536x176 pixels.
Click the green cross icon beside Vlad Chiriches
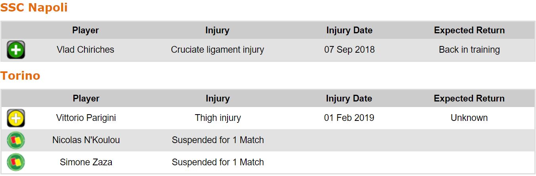click(x=16, y=50)
